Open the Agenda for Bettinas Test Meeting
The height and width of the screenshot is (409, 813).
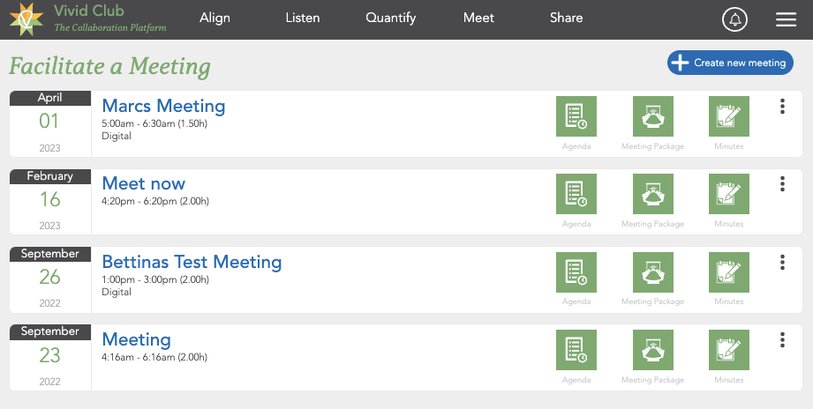(576, 272)
